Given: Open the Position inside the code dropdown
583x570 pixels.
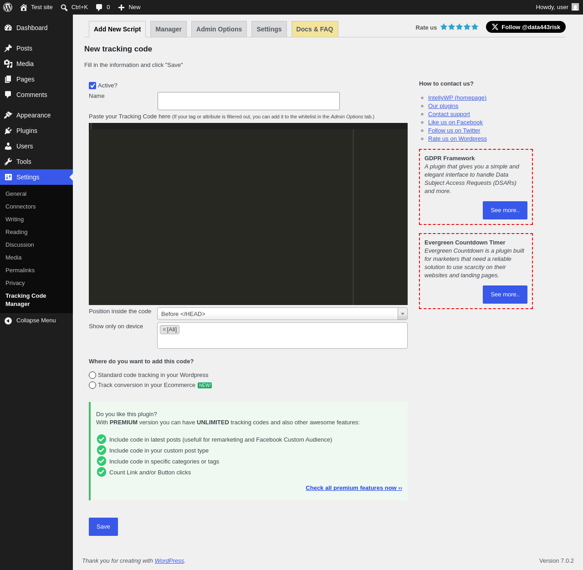Looking at the screenshot, I should coord(282,314).
